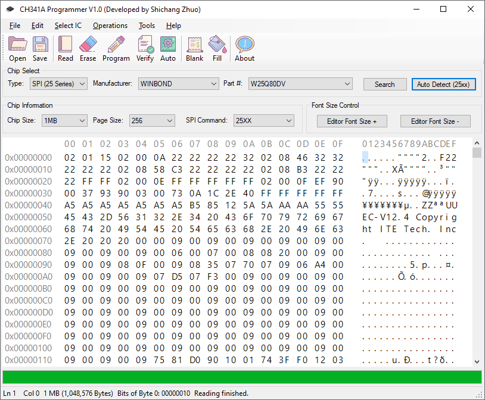Click the 0x00000110 address row label

[x=29, y=360]
